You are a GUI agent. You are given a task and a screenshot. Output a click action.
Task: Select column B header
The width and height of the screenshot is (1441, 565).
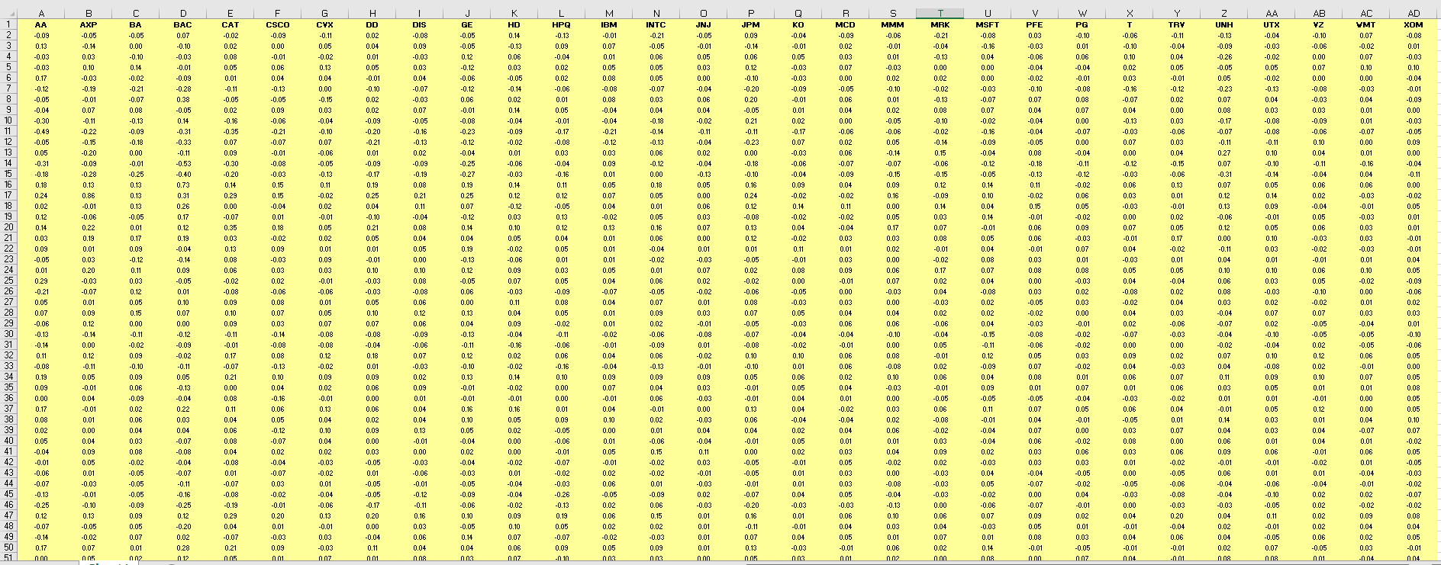89,13
